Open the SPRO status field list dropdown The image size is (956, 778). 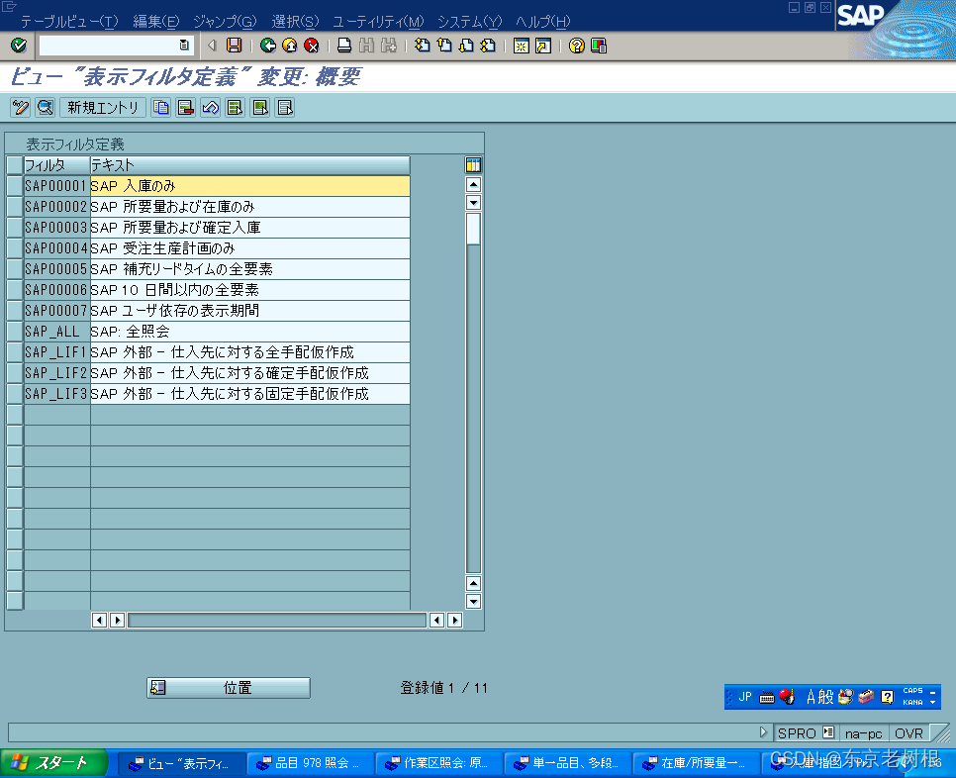click(x=827, y=732)
